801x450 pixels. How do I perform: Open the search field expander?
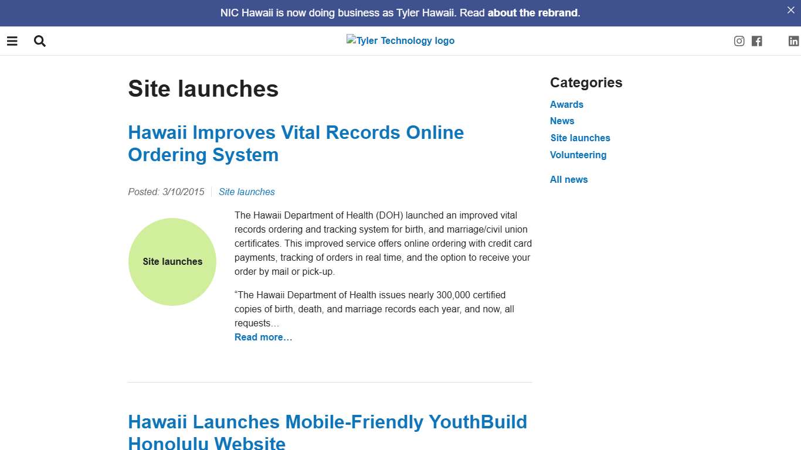(39, 41)
